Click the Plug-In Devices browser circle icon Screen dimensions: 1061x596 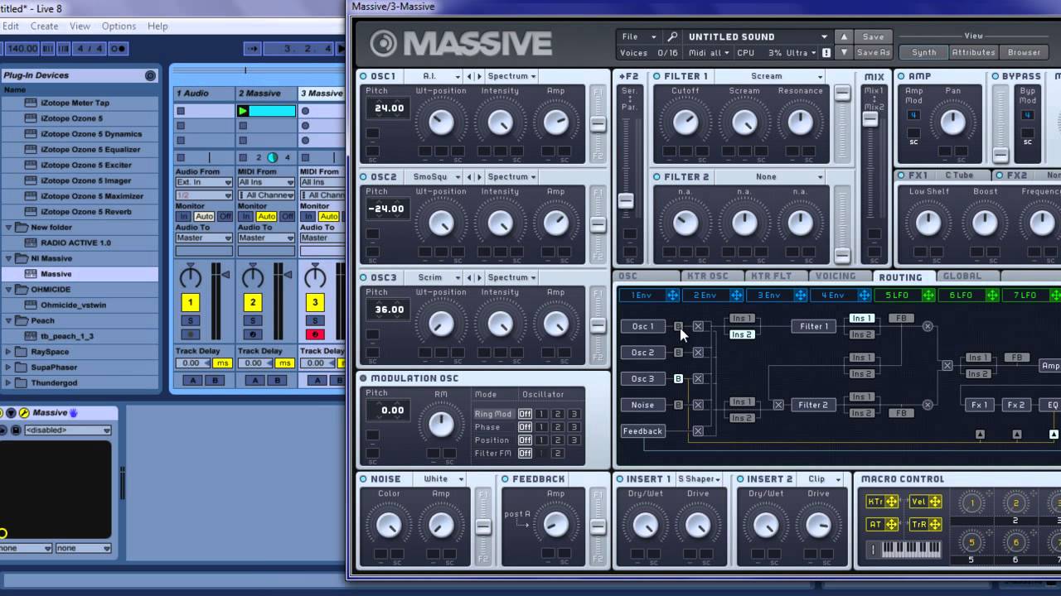pyautogui.click(x=150, y=75)
